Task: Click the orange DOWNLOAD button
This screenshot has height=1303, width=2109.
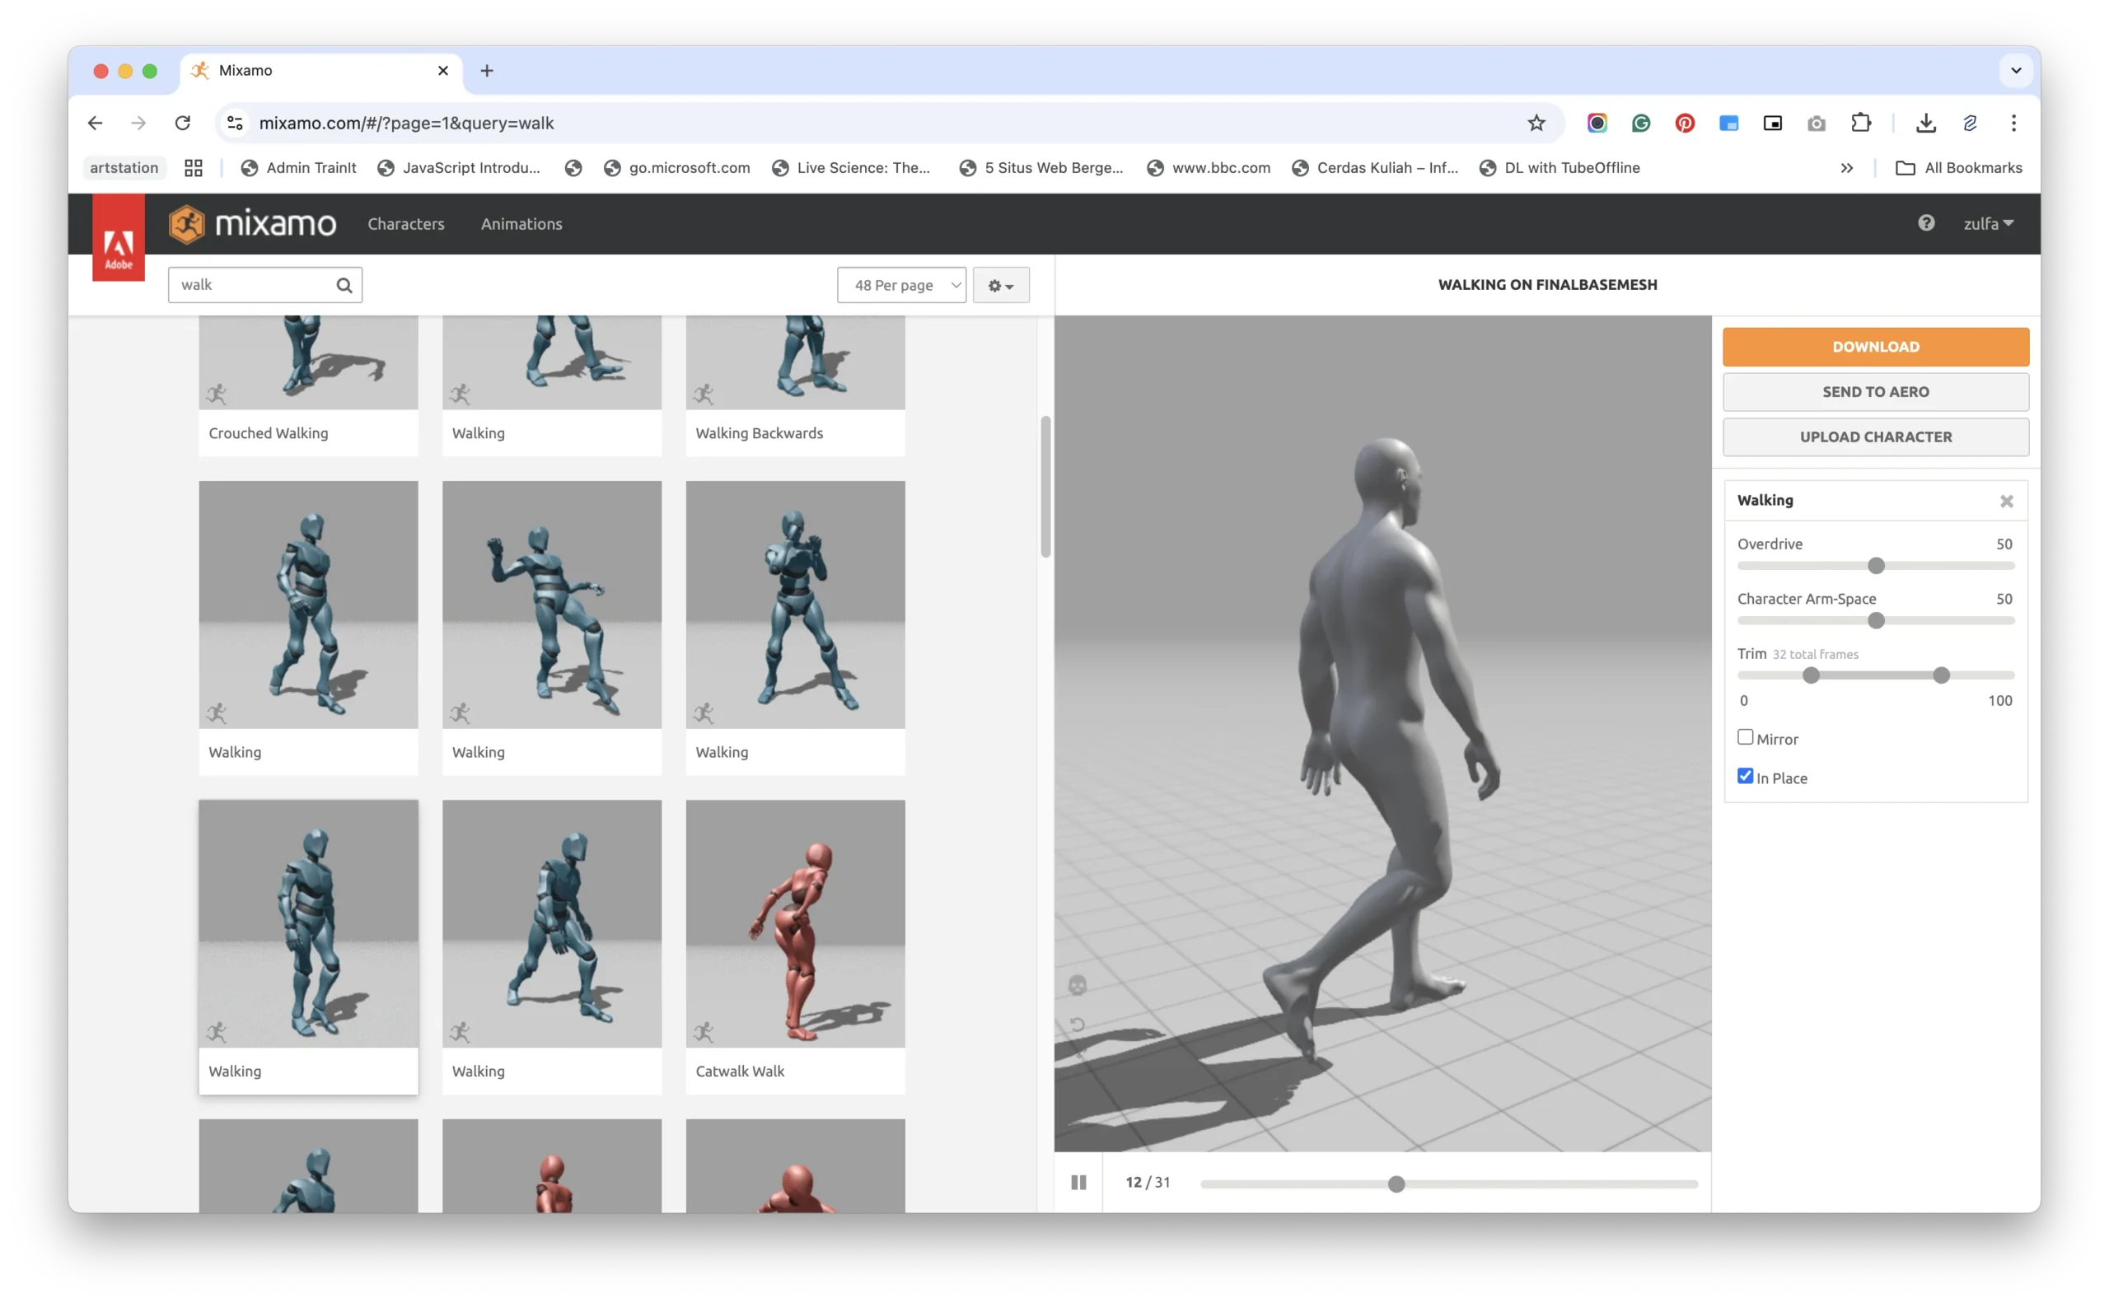Action: [x=1875, y=347]
